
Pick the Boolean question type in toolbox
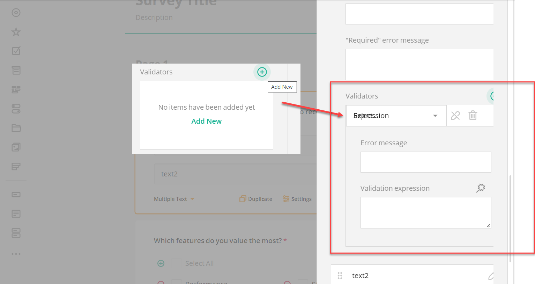(16, 109)
